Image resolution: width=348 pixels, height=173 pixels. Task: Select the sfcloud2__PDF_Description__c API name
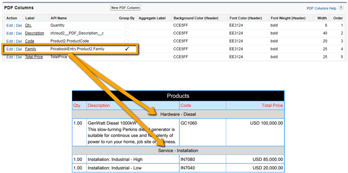pyautogui.click(x=77, y=33)
